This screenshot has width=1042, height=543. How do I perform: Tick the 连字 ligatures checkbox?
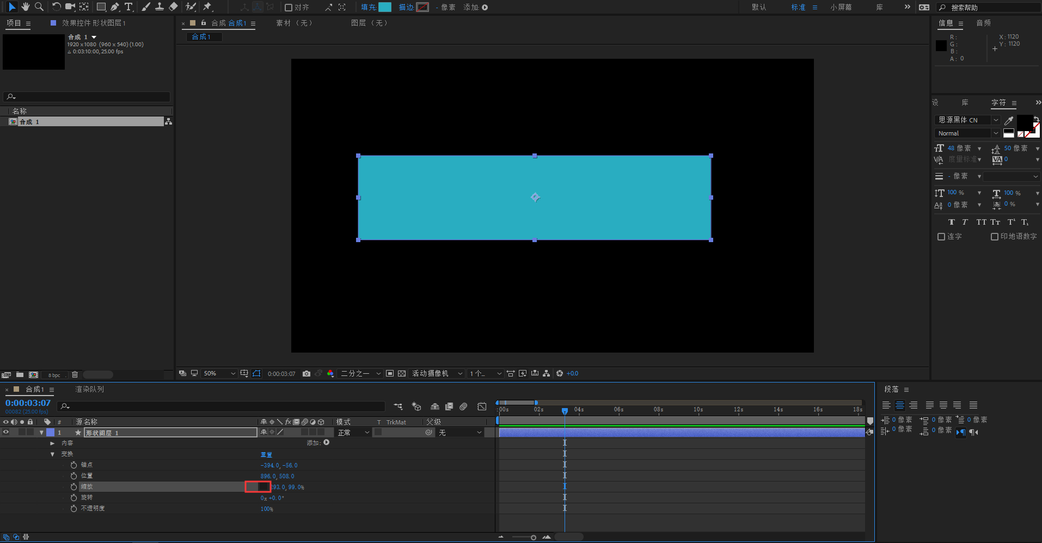pyautogui.click(x=941, y=237)
